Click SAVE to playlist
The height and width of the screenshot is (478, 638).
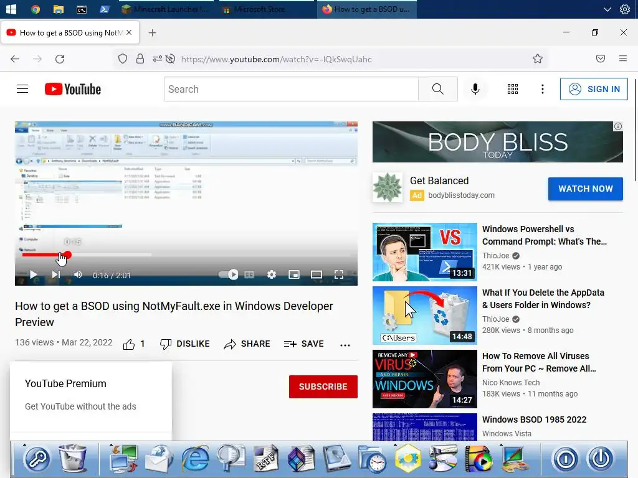pos(303,344)
